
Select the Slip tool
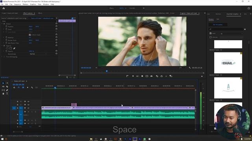(x=3, y=90)
